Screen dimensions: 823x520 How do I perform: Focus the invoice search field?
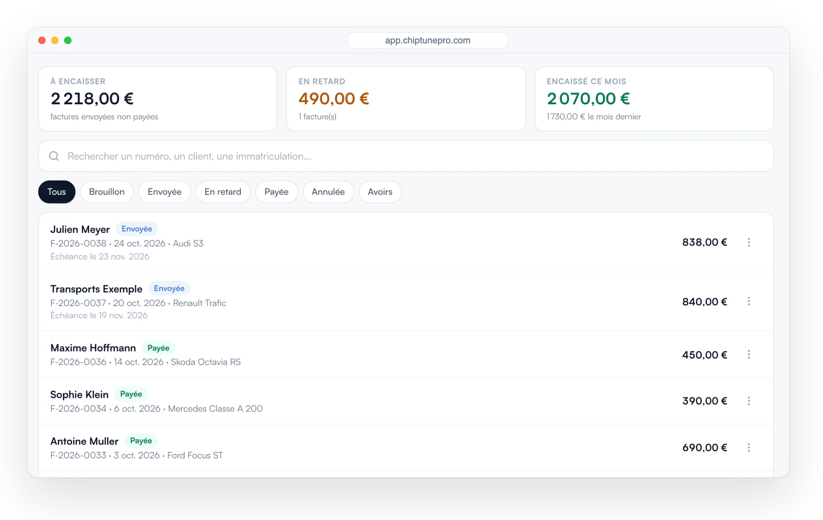(x=406, y=156)
